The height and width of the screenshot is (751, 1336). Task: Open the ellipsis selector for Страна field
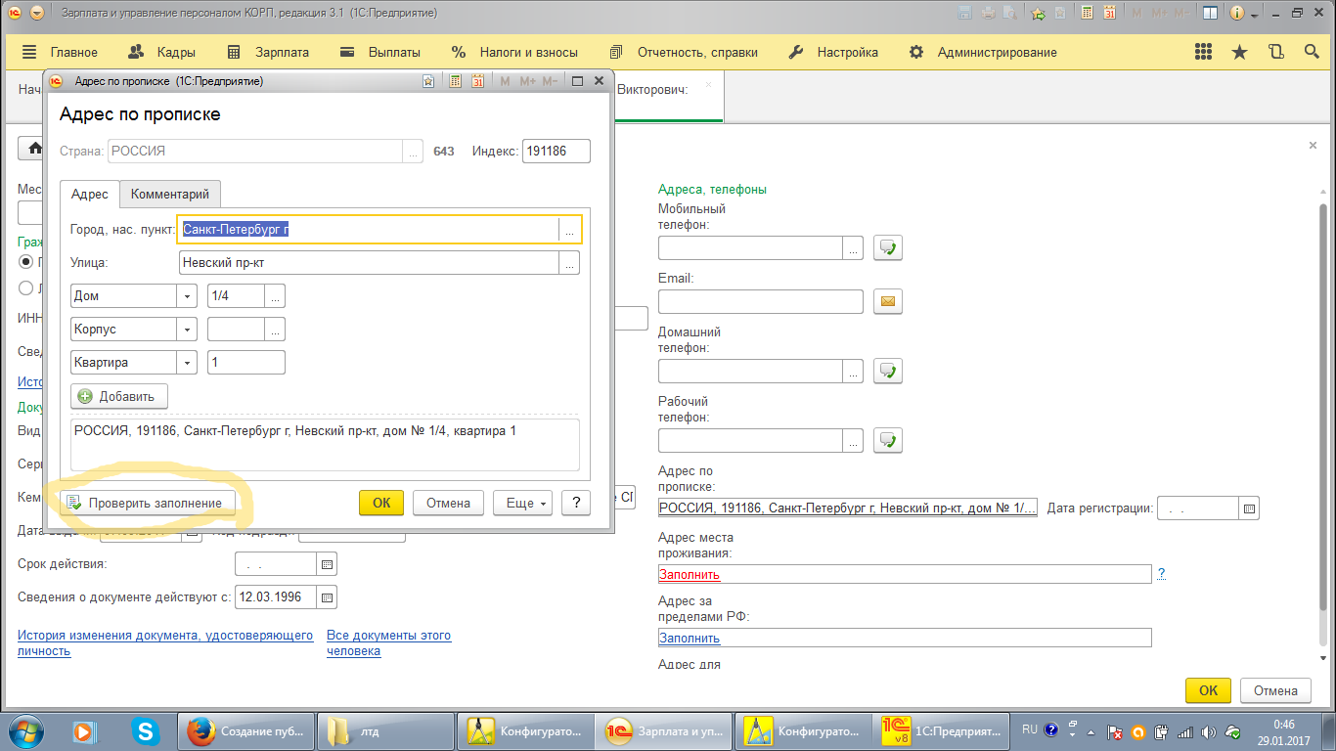pyautogui.click(x=413, y=152)
